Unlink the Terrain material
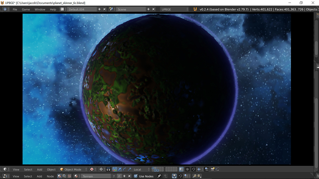The height and width of the screenshot is (179, 319). pyautogui.click(x=129, y=176)
